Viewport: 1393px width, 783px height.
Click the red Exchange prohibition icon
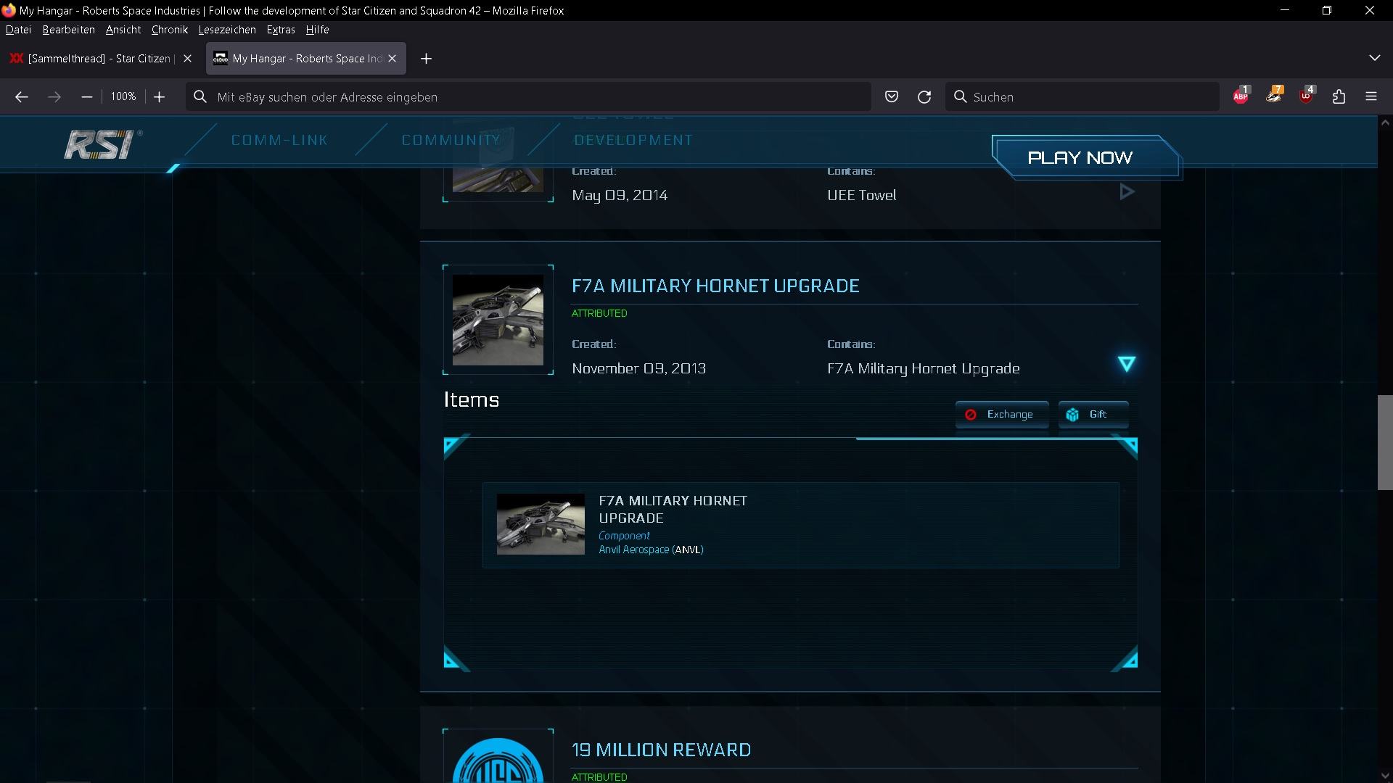tap(971, 415)
